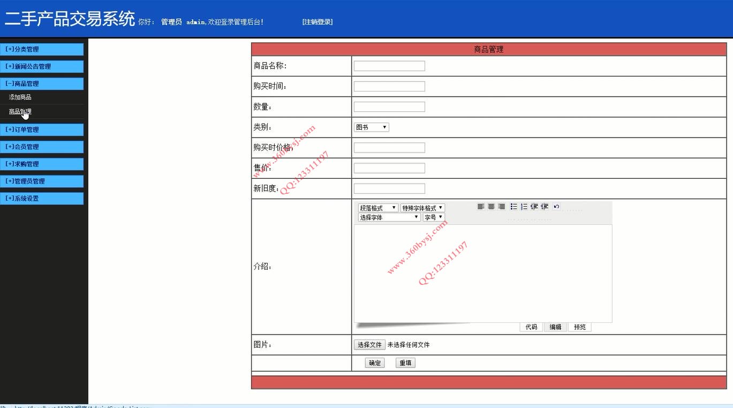733x408 pixels.
Task: Focus the 商品名称 input field
Action: click(x=389, y=66)
